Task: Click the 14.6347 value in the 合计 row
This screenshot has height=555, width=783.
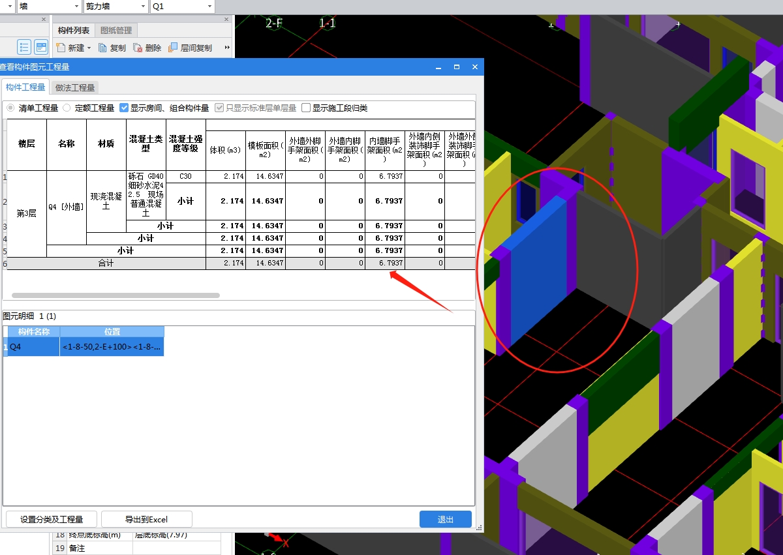Action: pyautogui.click(x=266, y=263)
